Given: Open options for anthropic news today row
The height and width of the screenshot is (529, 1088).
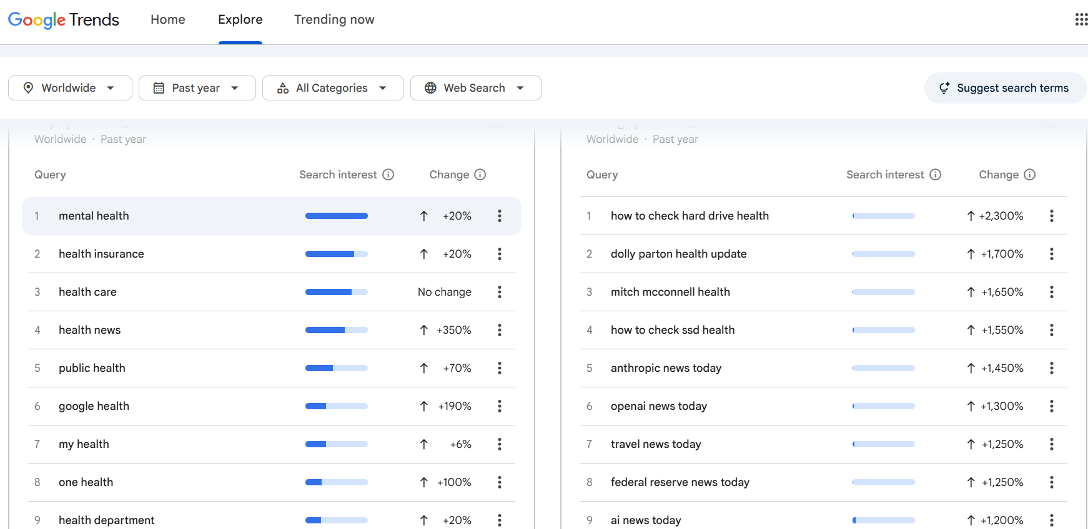Looking at the screenshot, I should pos(1052,368).
